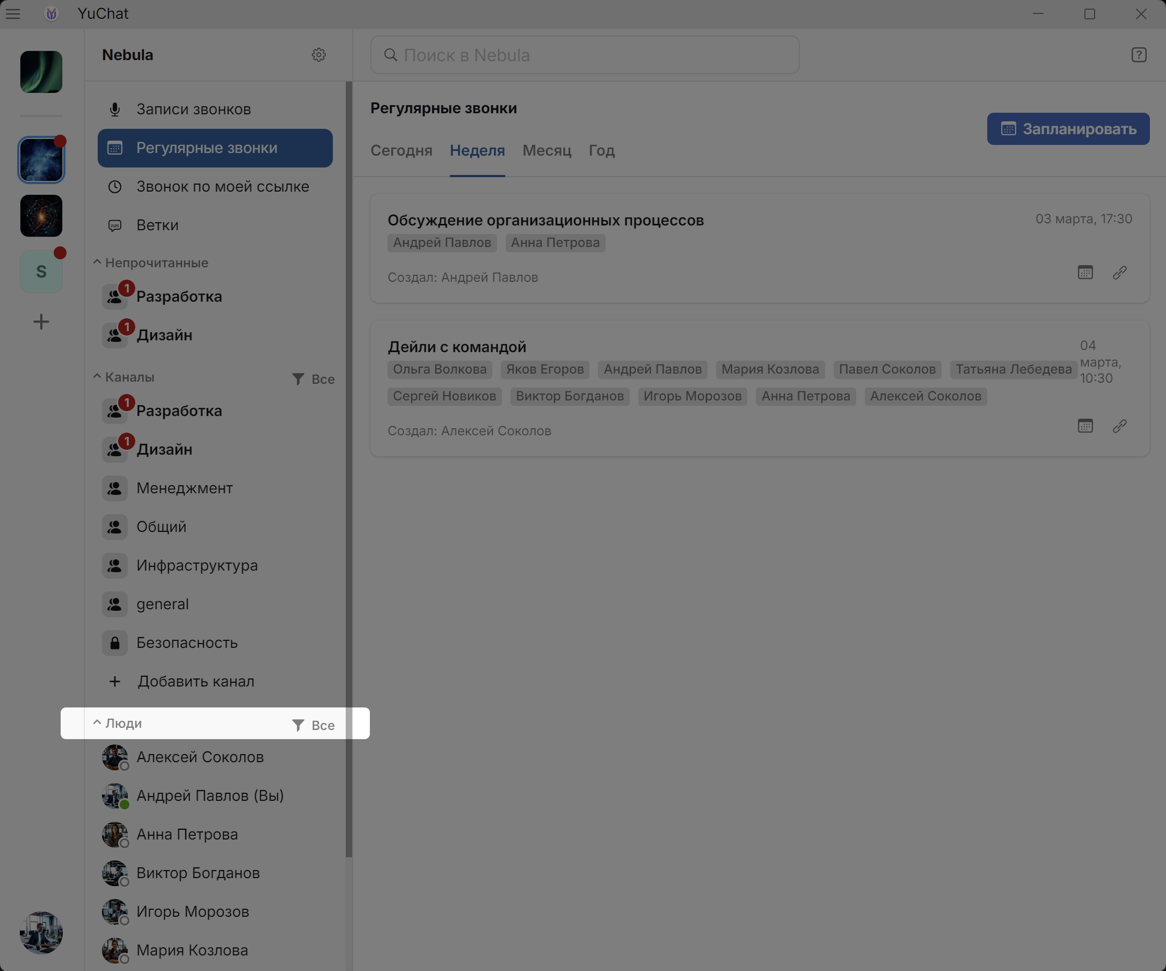Filter Каналы by Все dropdown

[312, 378]
